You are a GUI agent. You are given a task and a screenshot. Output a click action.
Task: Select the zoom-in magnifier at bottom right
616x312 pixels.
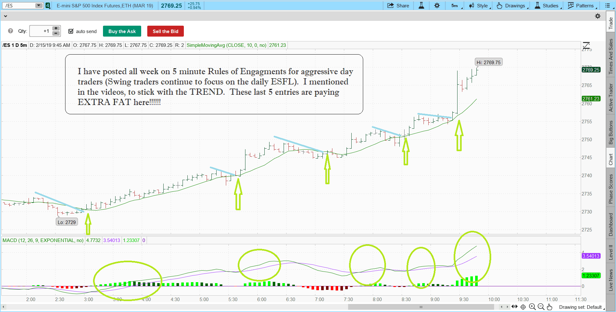(532, 307)
